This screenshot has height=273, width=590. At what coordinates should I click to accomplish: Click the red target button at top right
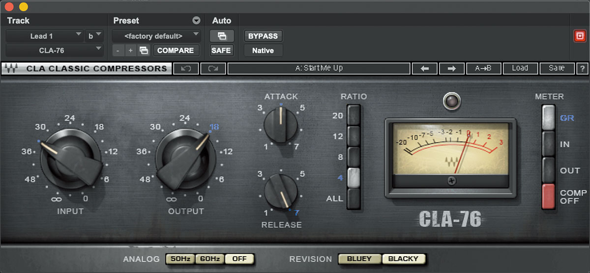[x=580, y=36]
